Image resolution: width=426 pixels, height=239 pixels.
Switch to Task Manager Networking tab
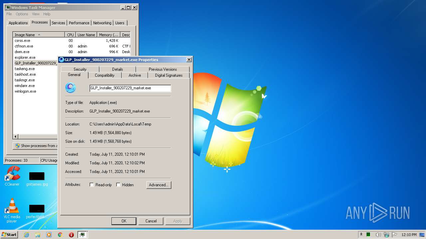pos(102,23)
